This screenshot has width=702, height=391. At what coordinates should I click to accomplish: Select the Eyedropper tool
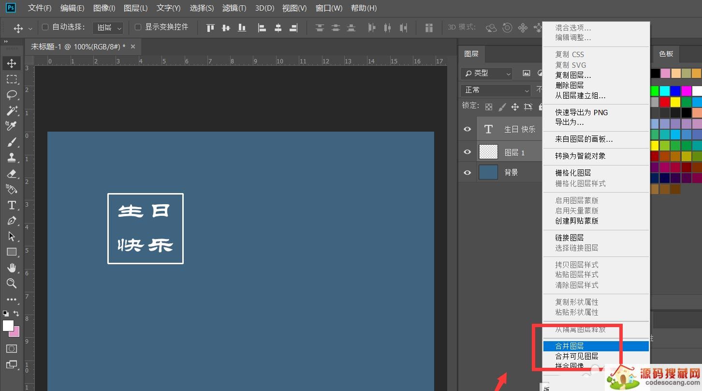(12, 126)
